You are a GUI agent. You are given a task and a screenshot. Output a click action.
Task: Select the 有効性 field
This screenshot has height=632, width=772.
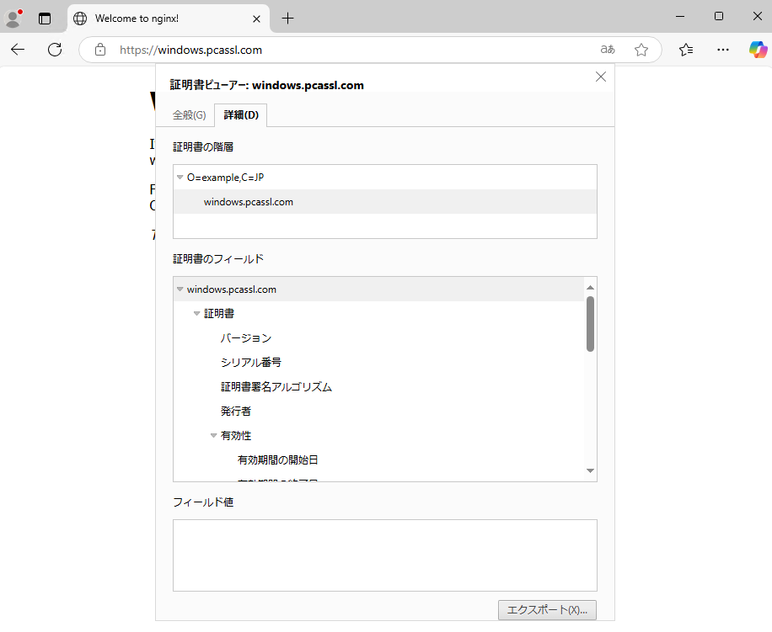coord(236,435)
